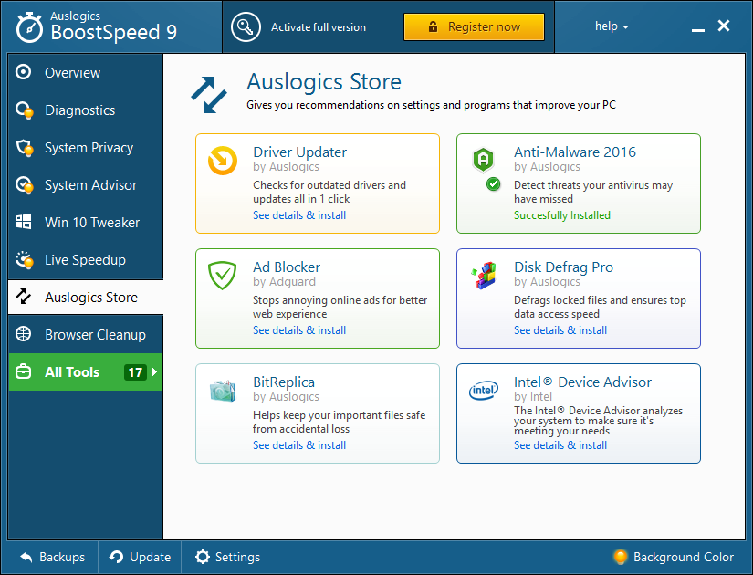
Task: Go to the Diagnostics section
Action: point(86,110)
